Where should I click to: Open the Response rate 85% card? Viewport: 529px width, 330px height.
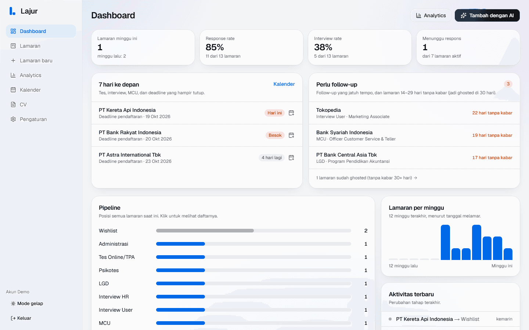coord(251,47)
